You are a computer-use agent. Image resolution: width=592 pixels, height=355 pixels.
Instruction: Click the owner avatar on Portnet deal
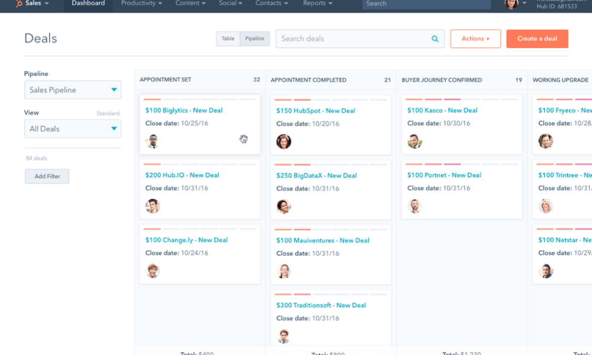(414, 206)
